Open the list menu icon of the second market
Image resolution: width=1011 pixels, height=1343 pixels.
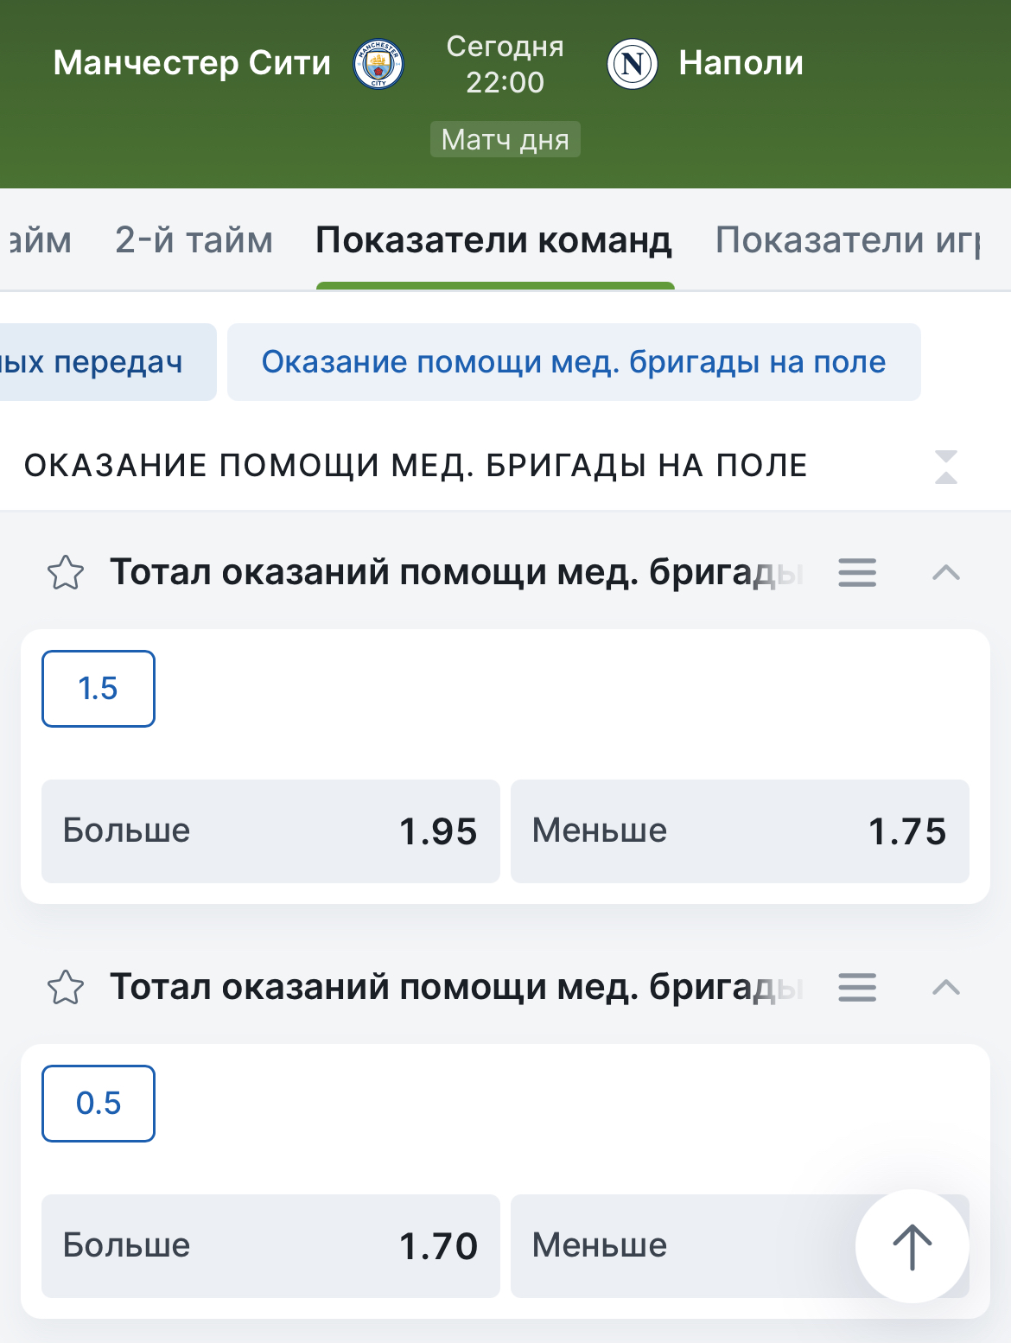(x=857, y=987)
